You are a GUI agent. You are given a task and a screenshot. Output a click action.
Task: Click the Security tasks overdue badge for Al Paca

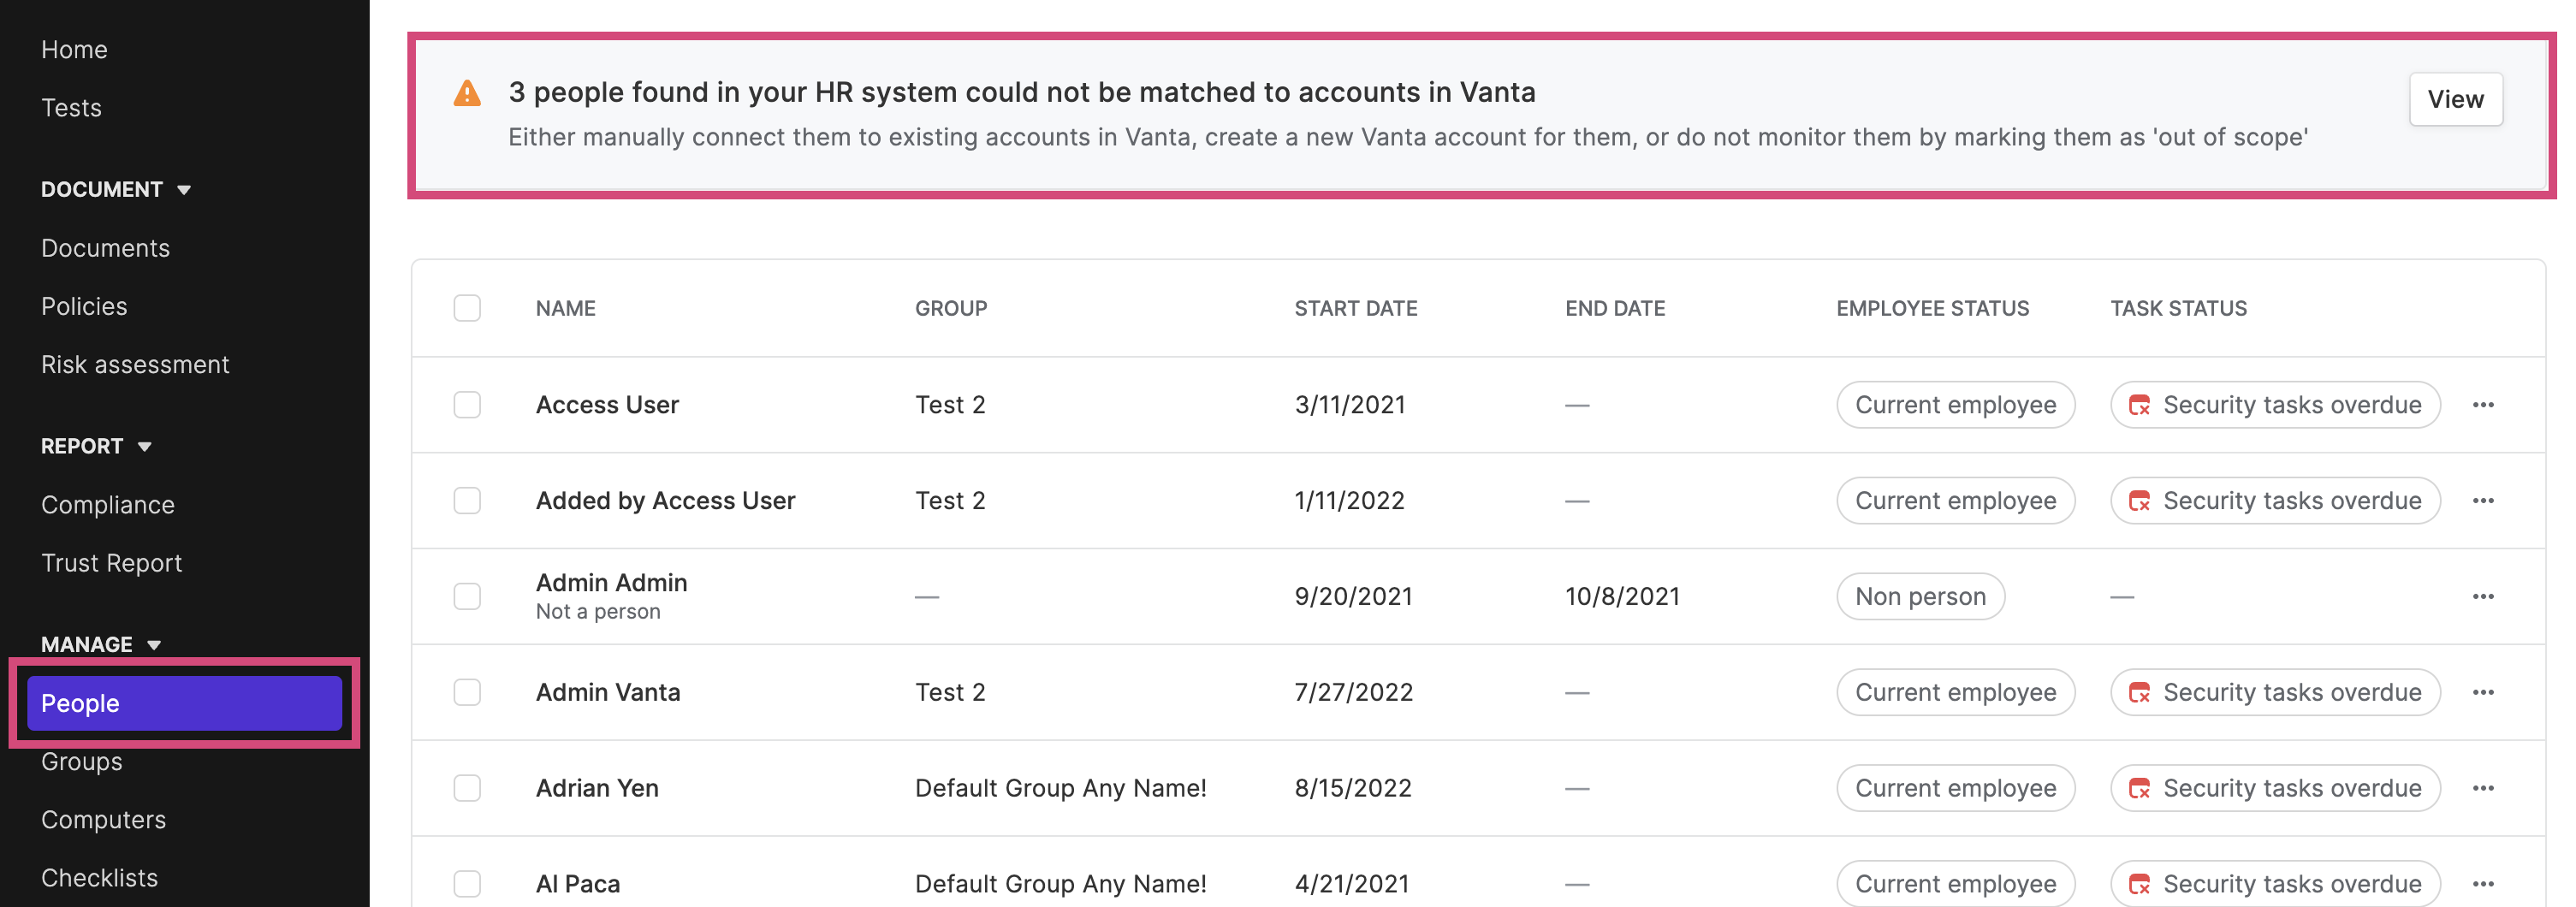point(2275,885)
